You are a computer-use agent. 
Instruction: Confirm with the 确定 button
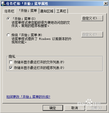click(x=53, y=108)
